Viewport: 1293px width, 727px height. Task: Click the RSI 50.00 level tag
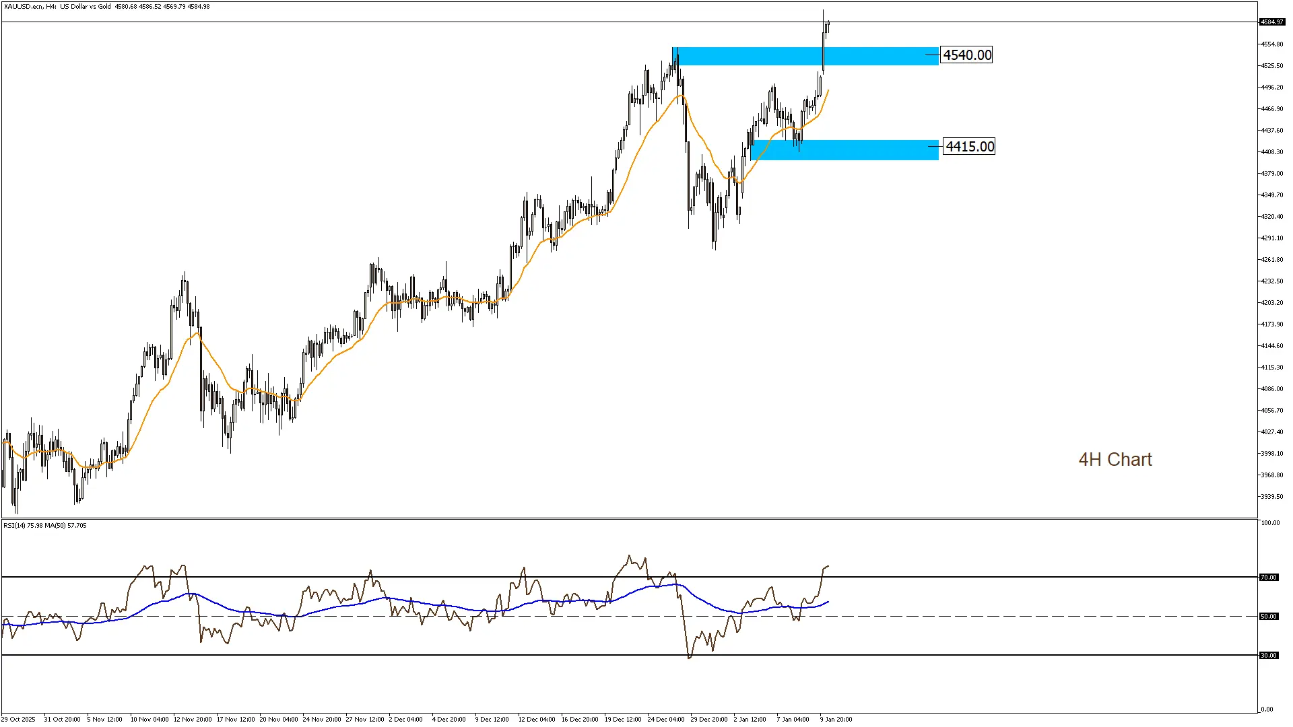(x=1269, y=617)
